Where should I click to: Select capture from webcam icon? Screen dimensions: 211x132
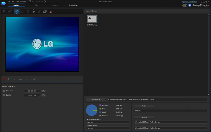pyautogui.click(x=28, y=11)
